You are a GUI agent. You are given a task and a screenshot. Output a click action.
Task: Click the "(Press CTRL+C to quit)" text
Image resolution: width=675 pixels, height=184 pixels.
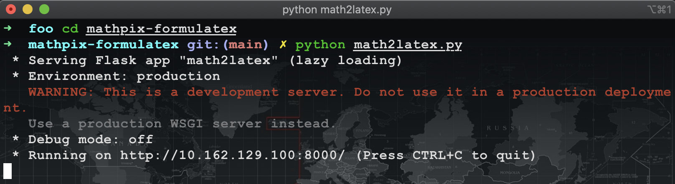tap(446, 155)
